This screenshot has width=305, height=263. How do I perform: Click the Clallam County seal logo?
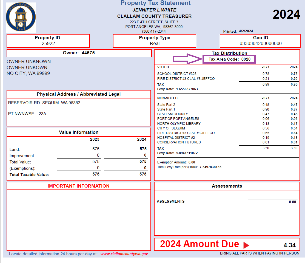click(x=21, y=18)
